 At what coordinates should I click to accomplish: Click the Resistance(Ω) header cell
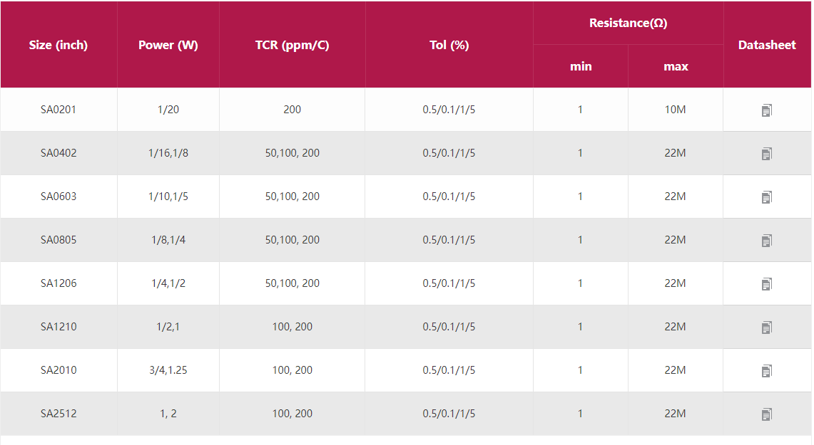628,23
